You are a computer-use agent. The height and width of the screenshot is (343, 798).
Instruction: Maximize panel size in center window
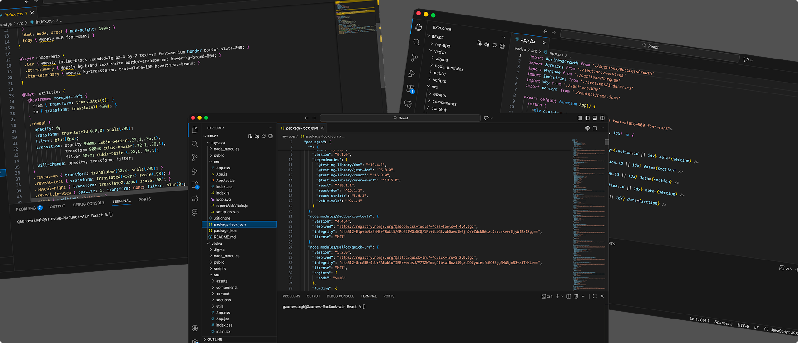(595, 296)
